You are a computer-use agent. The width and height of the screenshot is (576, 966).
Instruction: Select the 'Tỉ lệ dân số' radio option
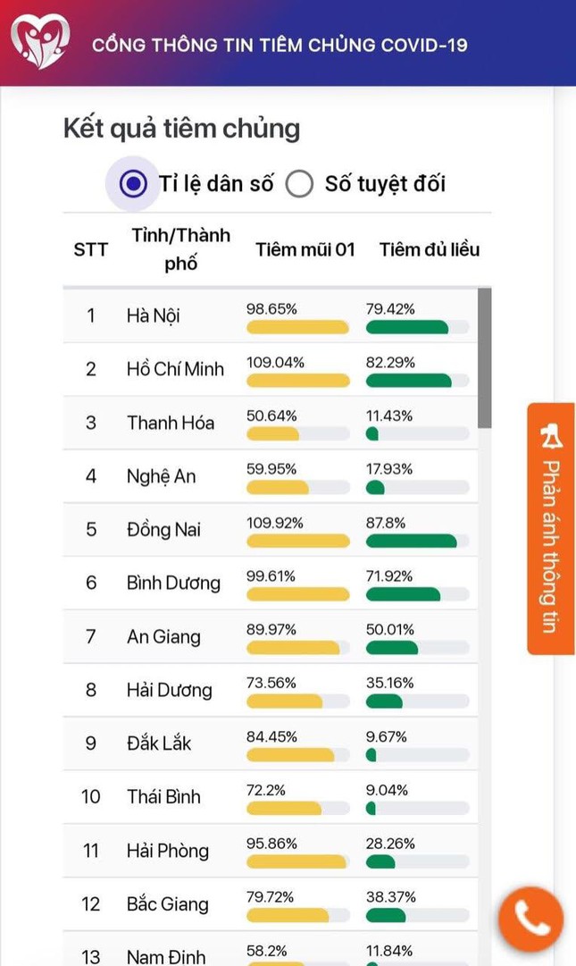tap(134, 183)
